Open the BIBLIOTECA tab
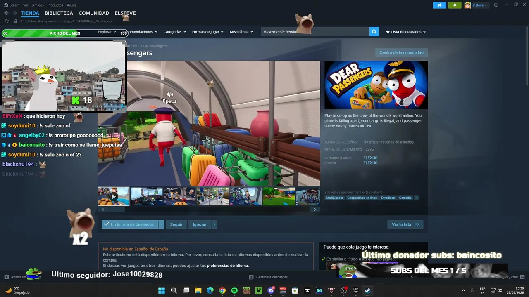 59,13
